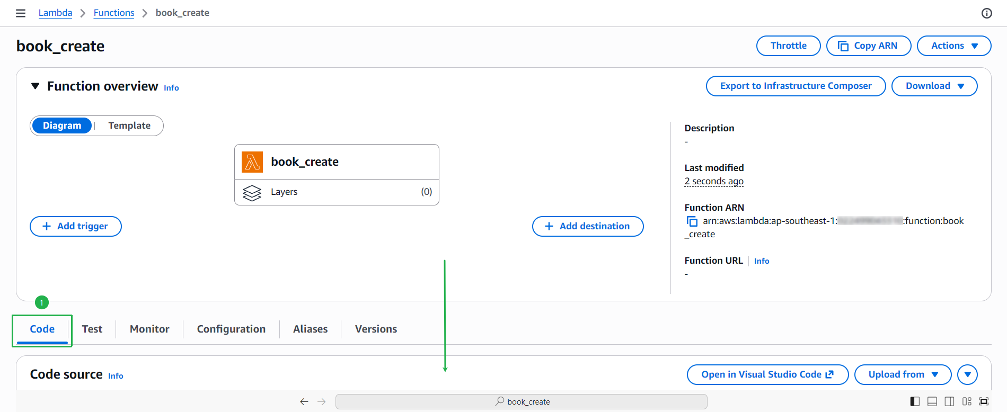Click the book_create editor search field
The image size is (1007, 412).
pos(522,402)
